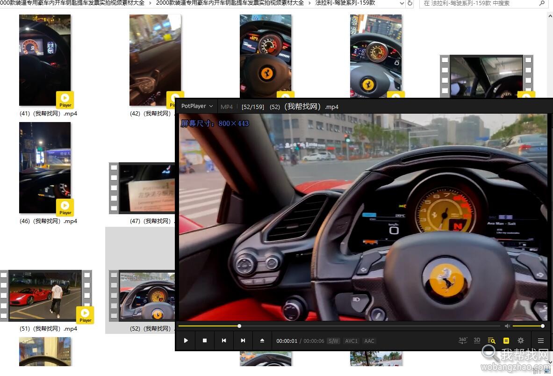The width and height of the screenshot is (553, 376).
Task: Click the eject/open file button
Action: click(x=262, y=341)
